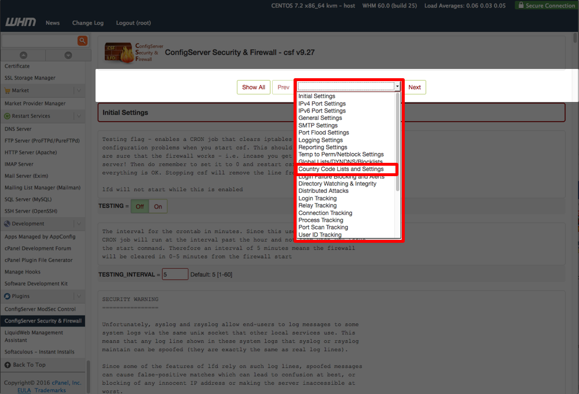Open the EULA link at bottom

[x=24, y=389]
